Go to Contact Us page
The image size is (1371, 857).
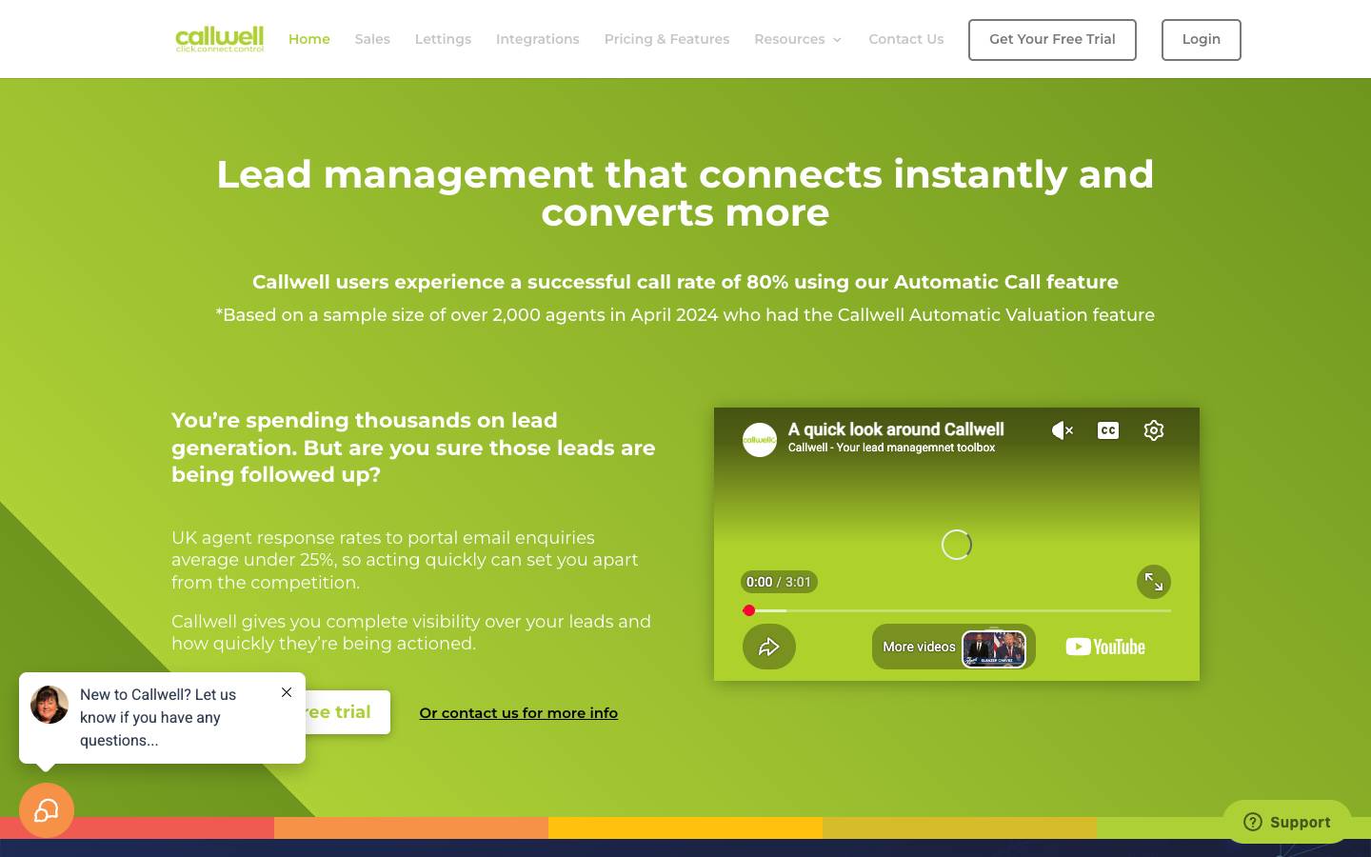click(906, 39)
